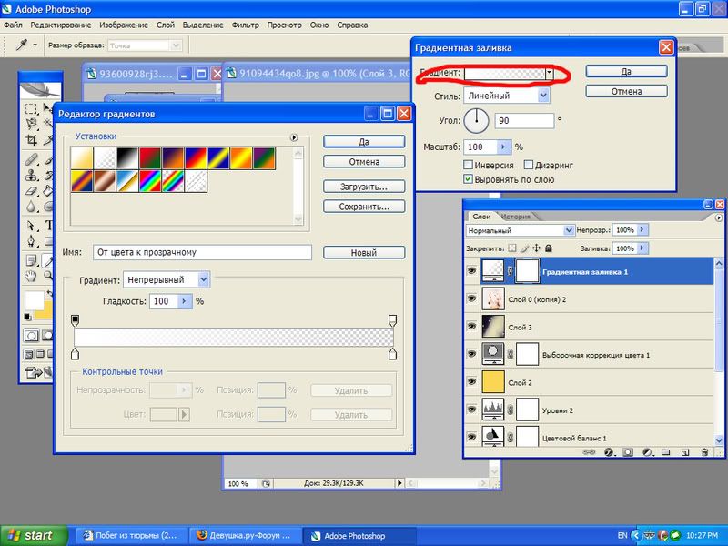Choose Standard Screen Mode in toolbox

29,354
